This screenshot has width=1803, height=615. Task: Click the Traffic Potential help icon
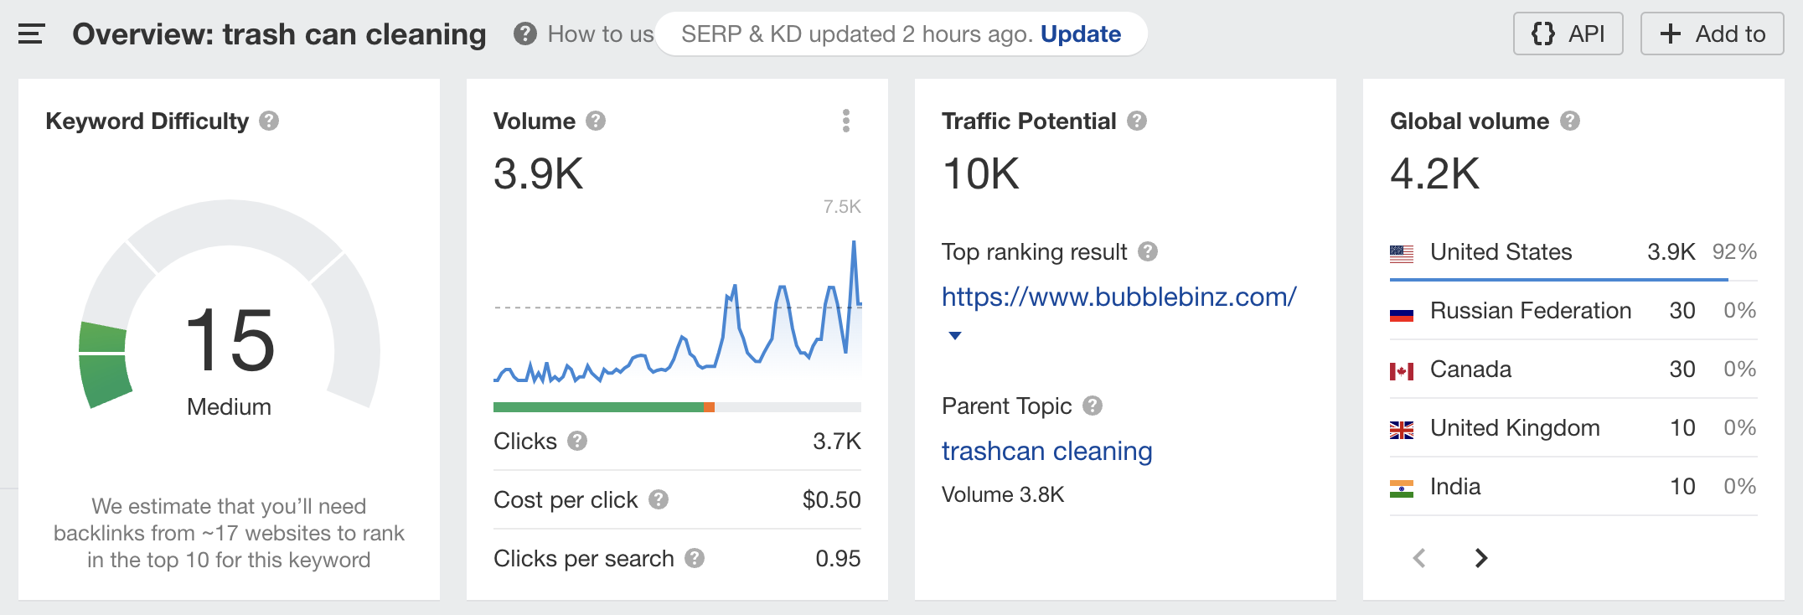(x=1137, y=121)
